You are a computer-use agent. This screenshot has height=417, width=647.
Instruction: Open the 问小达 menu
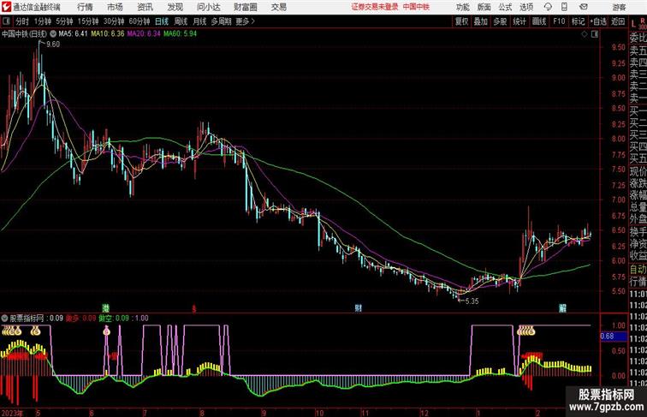(x=208, y=7)
